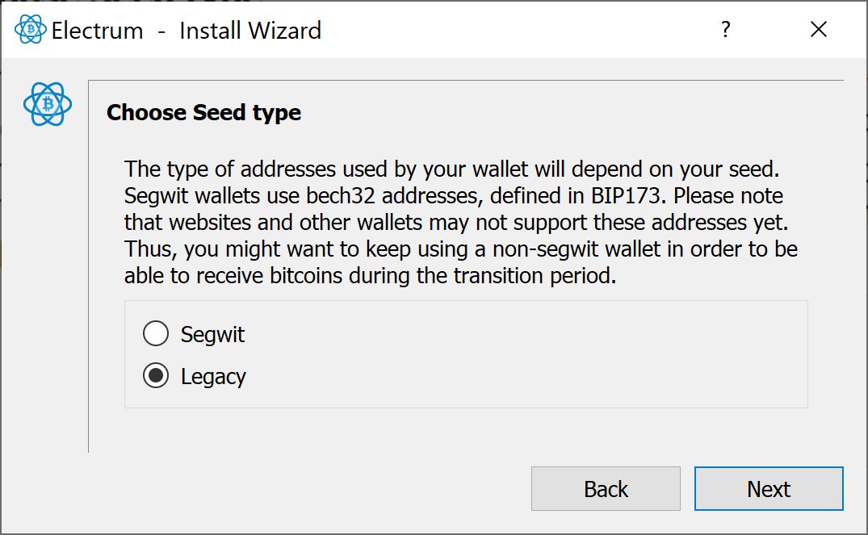The width and height of the screenshot is (868, 535).
Task: Click the empty title bar space before the help button
Action: click(x=517, y=31)
